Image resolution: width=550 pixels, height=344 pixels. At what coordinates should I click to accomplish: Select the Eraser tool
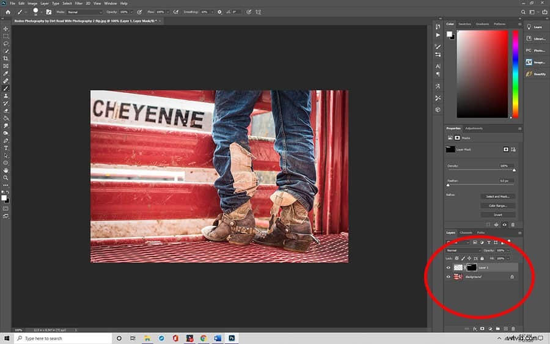point(5,111)
